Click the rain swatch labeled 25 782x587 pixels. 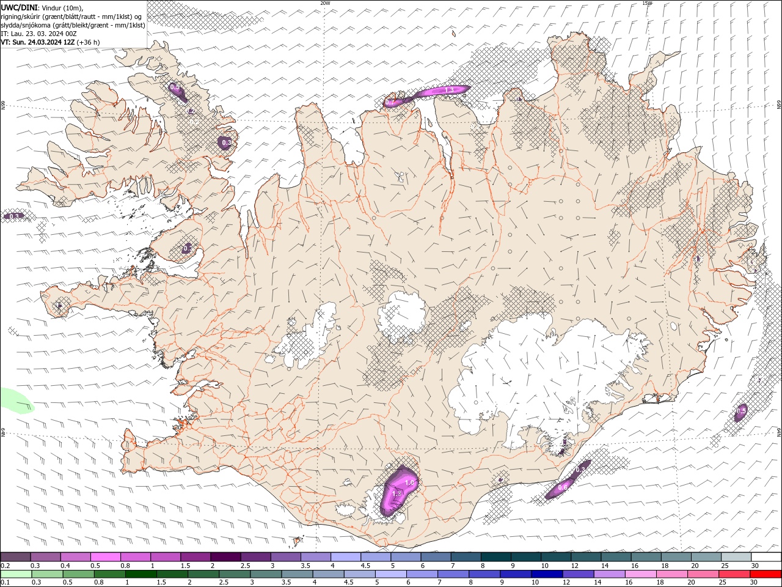click(x=734, y=574)
